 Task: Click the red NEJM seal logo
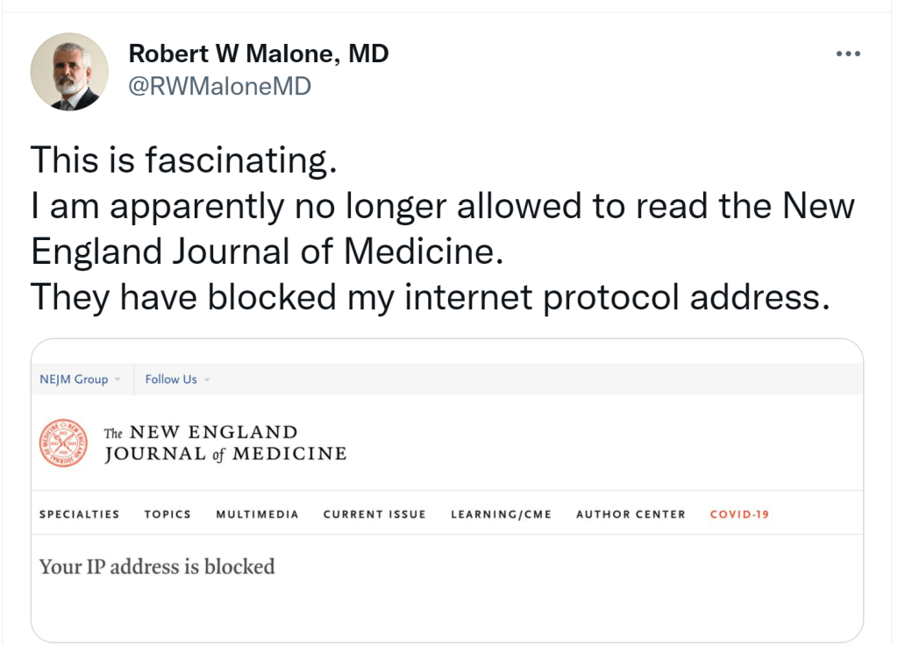click(63, 443)
